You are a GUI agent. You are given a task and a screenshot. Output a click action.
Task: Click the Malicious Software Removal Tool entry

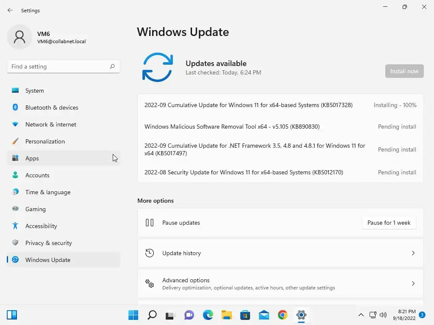pyautogui.click(x=232, y=127)
